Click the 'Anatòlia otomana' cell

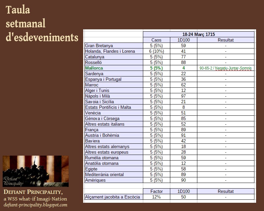click(114, 164)
